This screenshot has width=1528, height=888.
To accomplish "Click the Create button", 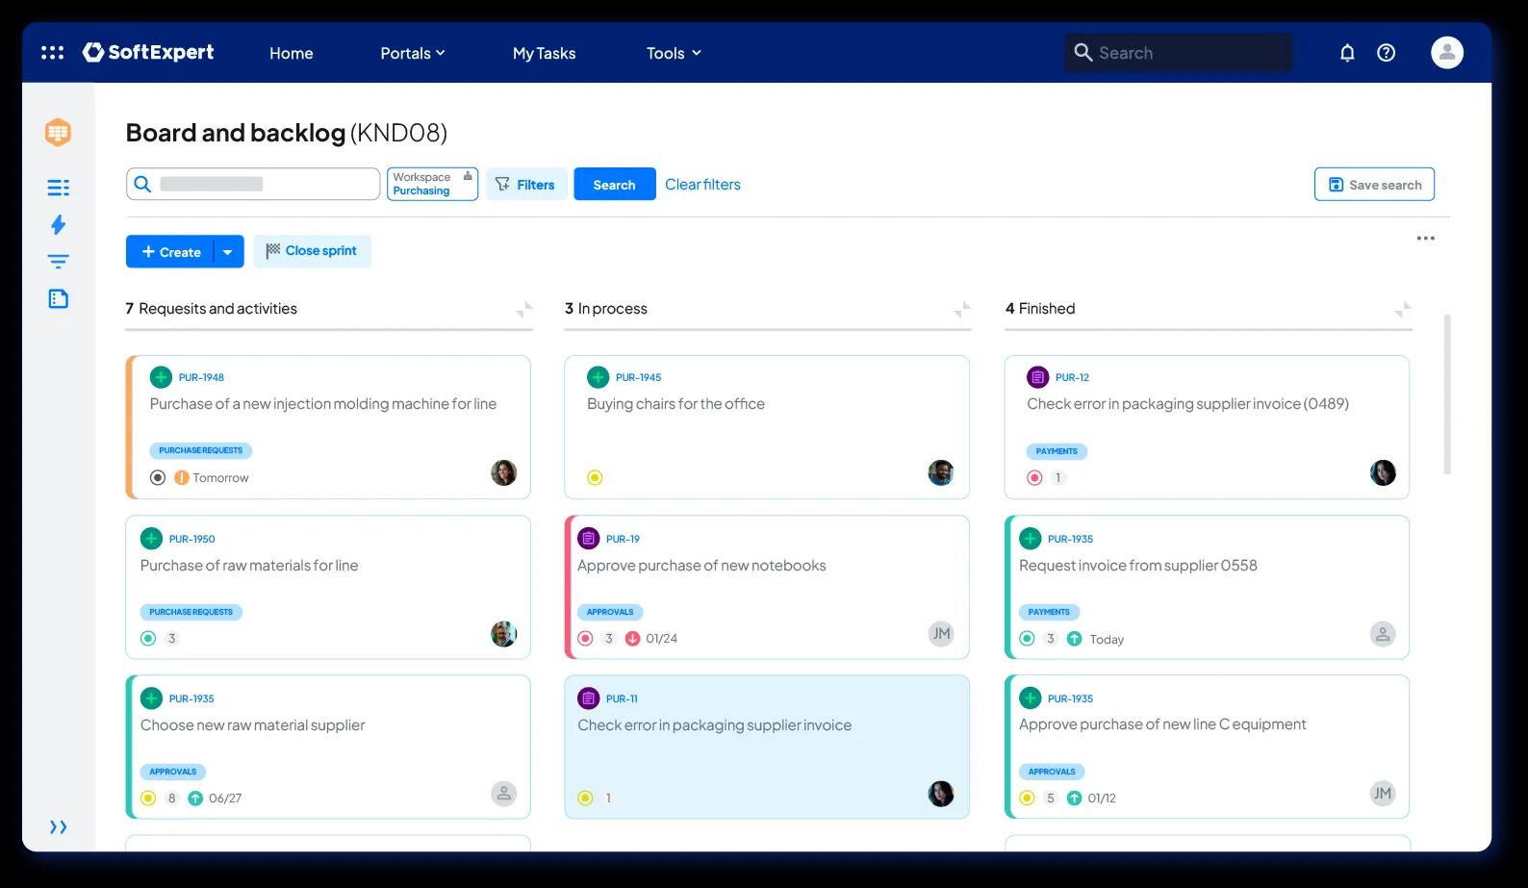I will 170,252.
